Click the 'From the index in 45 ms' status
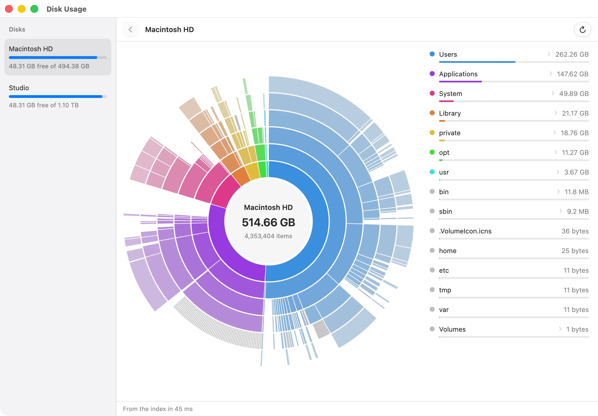598x416 pixels. [158, 409]
